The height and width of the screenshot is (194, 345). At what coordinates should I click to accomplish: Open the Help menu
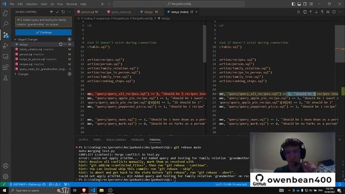(x=83, y=4)
